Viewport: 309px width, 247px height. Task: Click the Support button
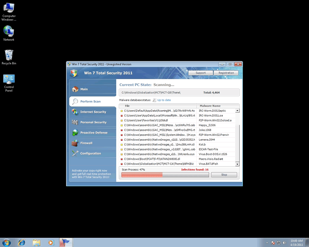[200, 73]
